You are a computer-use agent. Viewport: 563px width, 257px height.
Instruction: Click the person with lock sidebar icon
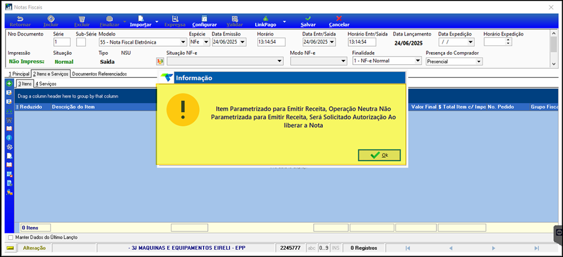pyautogui.click(x=9, y=193)
